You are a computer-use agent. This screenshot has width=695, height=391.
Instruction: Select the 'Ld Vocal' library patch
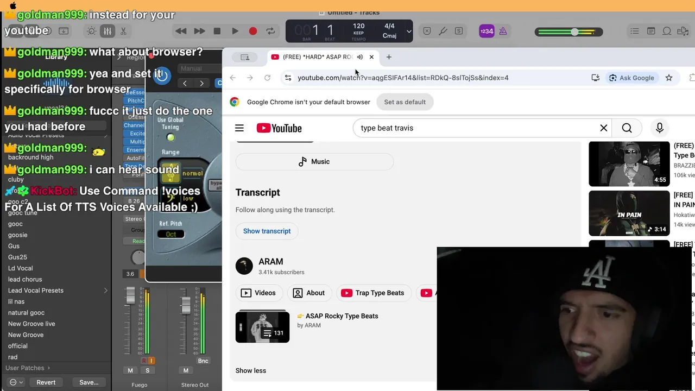tap(21, 268)
